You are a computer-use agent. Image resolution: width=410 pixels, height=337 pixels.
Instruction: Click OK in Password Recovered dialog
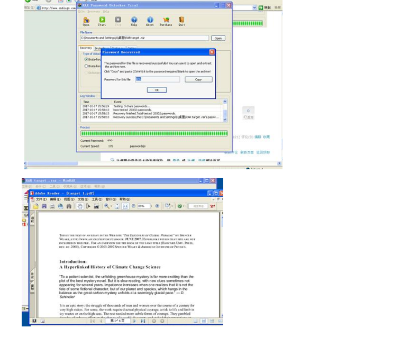tap(157, 90)
